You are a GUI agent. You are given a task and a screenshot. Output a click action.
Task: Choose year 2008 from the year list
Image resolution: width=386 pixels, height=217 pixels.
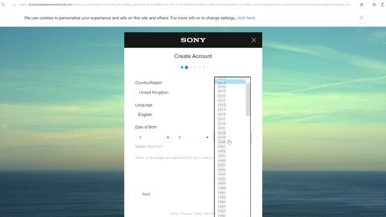tap(230, 142)
